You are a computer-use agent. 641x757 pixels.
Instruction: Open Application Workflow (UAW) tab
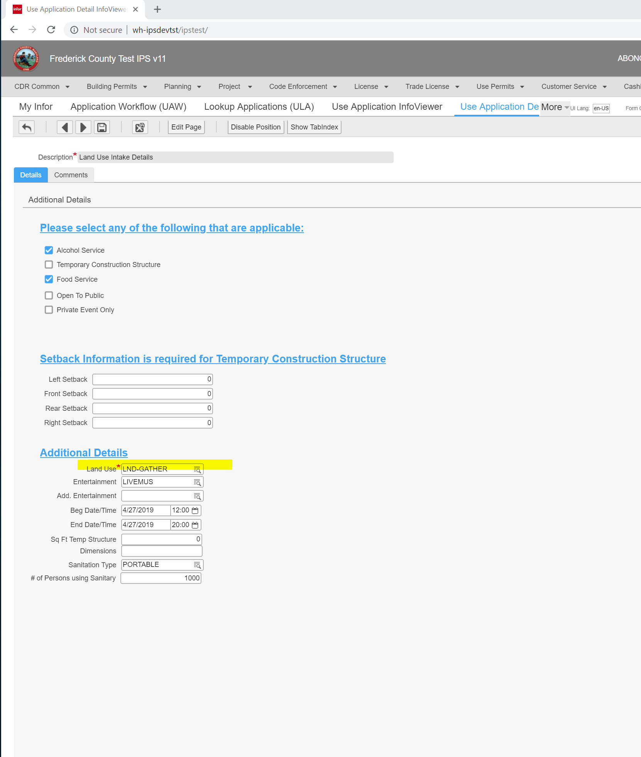click(129, 107)
